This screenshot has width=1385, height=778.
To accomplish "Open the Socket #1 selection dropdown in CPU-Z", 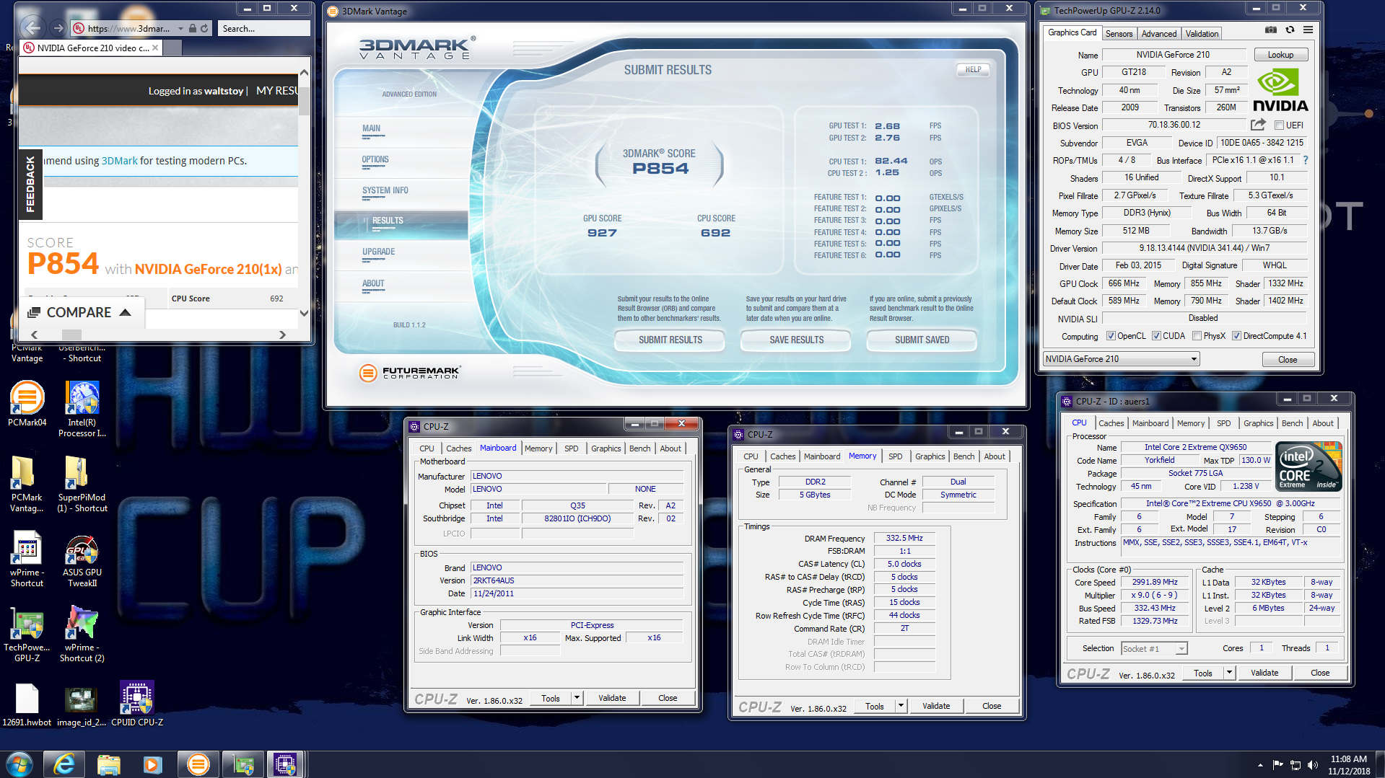I will coord(1154,649).
